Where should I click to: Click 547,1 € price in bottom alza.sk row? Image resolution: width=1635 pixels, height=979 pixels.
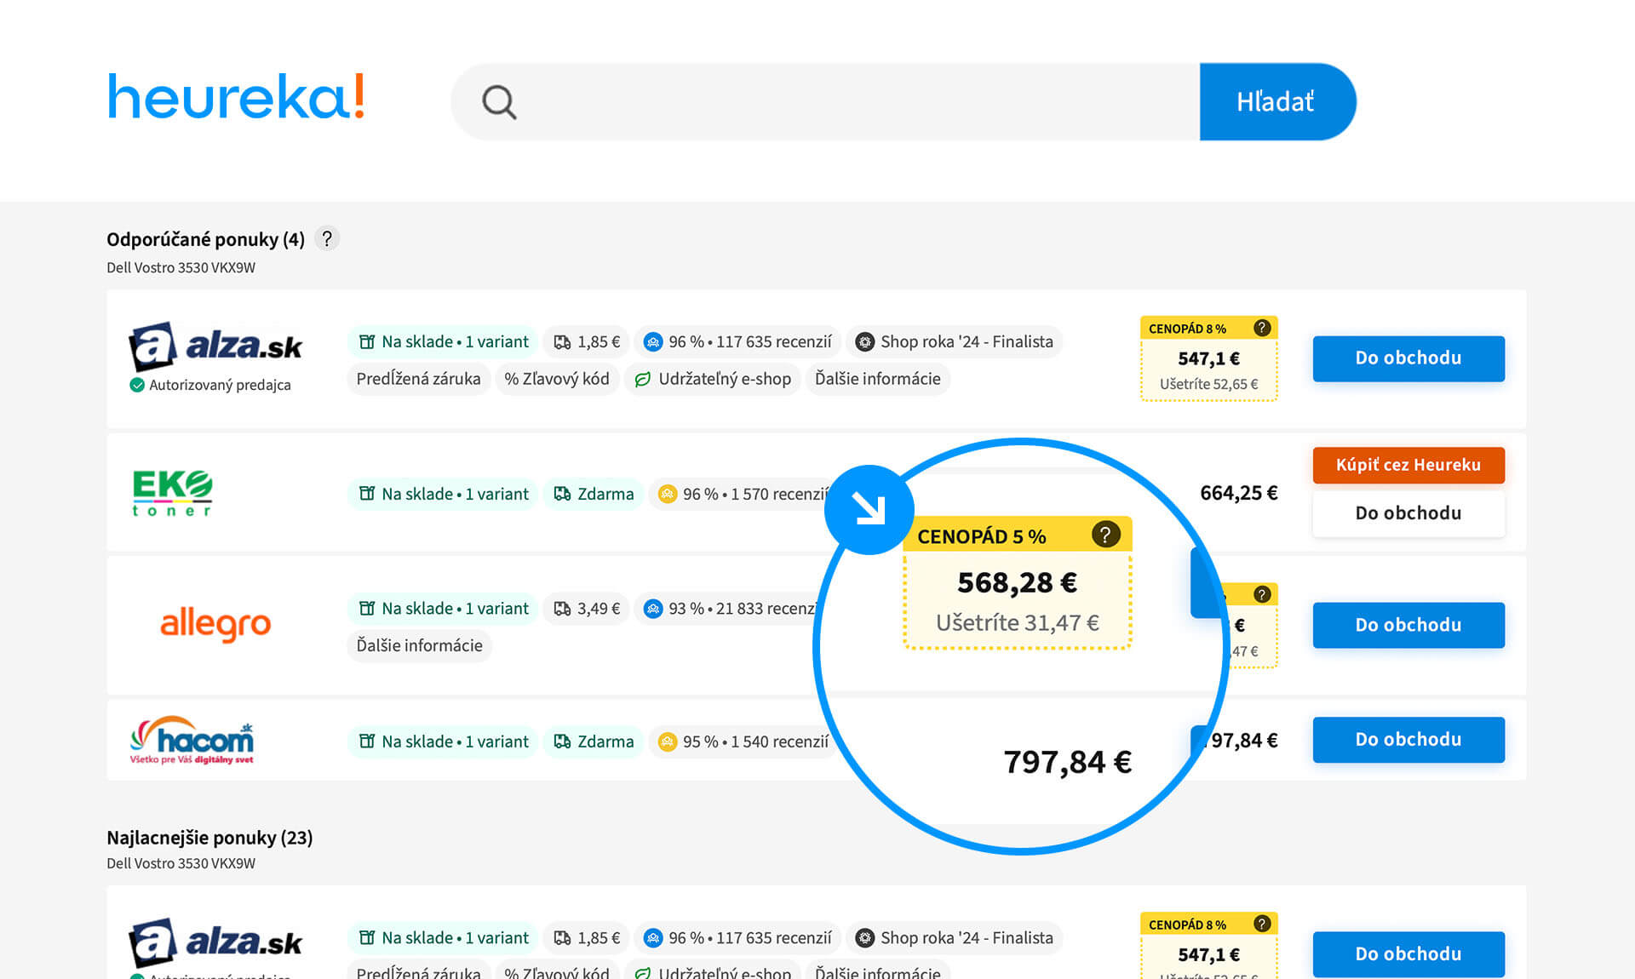click(x=1208, y=954)
